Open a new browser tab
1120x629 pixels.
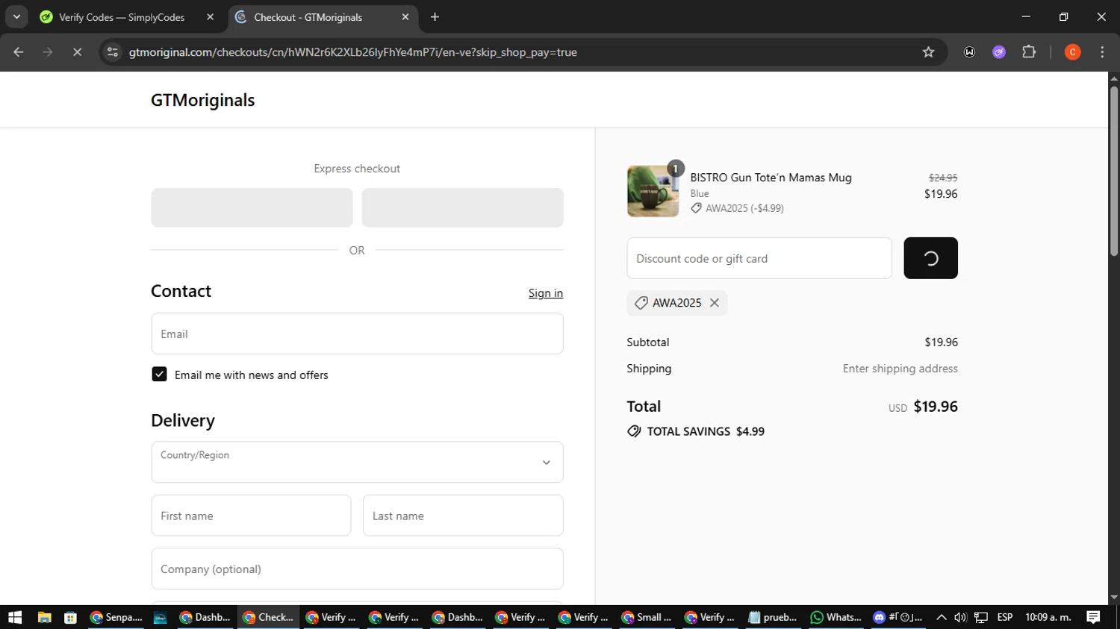tap(435, 17)
